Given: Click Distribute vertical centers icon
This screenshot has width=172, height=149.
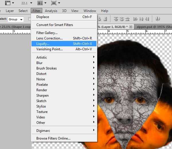Looking at the screenshot, I should point(122,19).
